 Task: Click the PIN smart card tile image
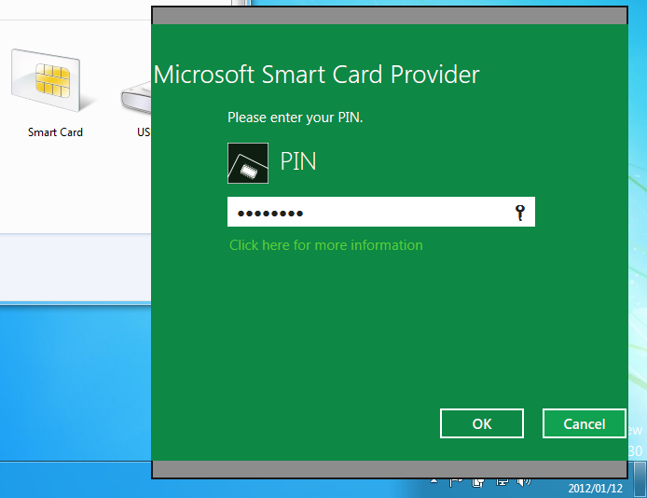point(248,163)
